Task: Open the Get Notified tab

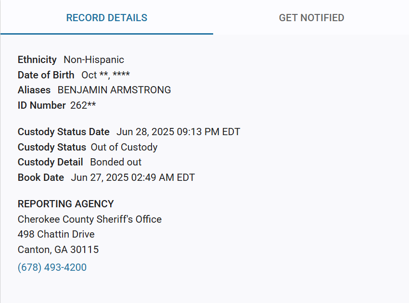Action: pyautogui.click(x=311, y=18)
